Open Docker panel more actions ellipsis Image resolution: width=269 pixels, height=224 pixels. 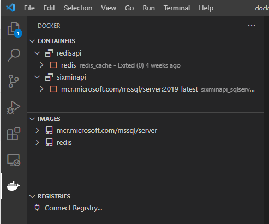(x=252, y=26)
